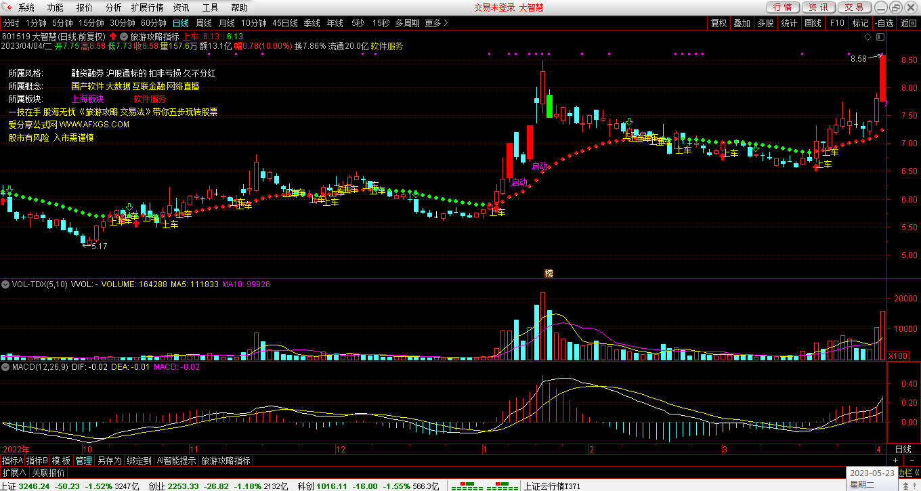
Task: Click the red up-arrow icon beside the stock name
Action: pos(113,36)
